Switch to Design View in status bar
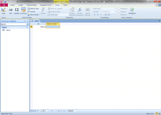 coord(159,113)
